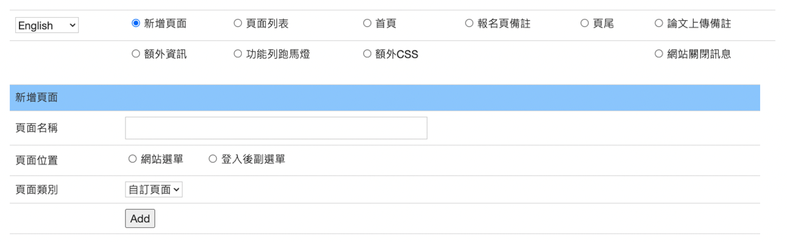Screen dimensions: 787x242
Task: Click the 頁面位置 row label
Action: (x=37, y=160)
